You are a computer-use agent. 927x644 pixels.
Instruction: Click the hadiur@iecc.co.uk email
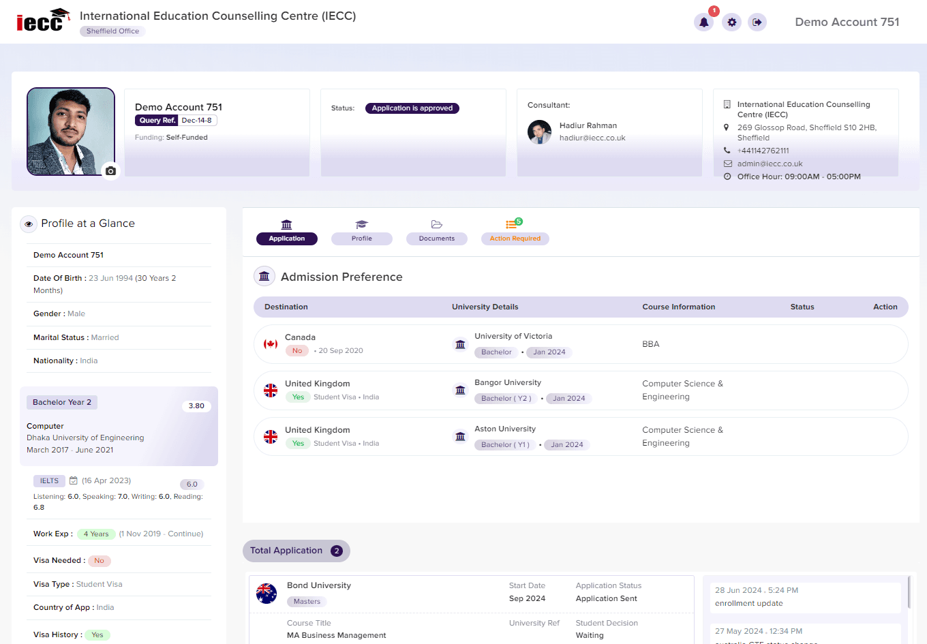coord(592,138)
